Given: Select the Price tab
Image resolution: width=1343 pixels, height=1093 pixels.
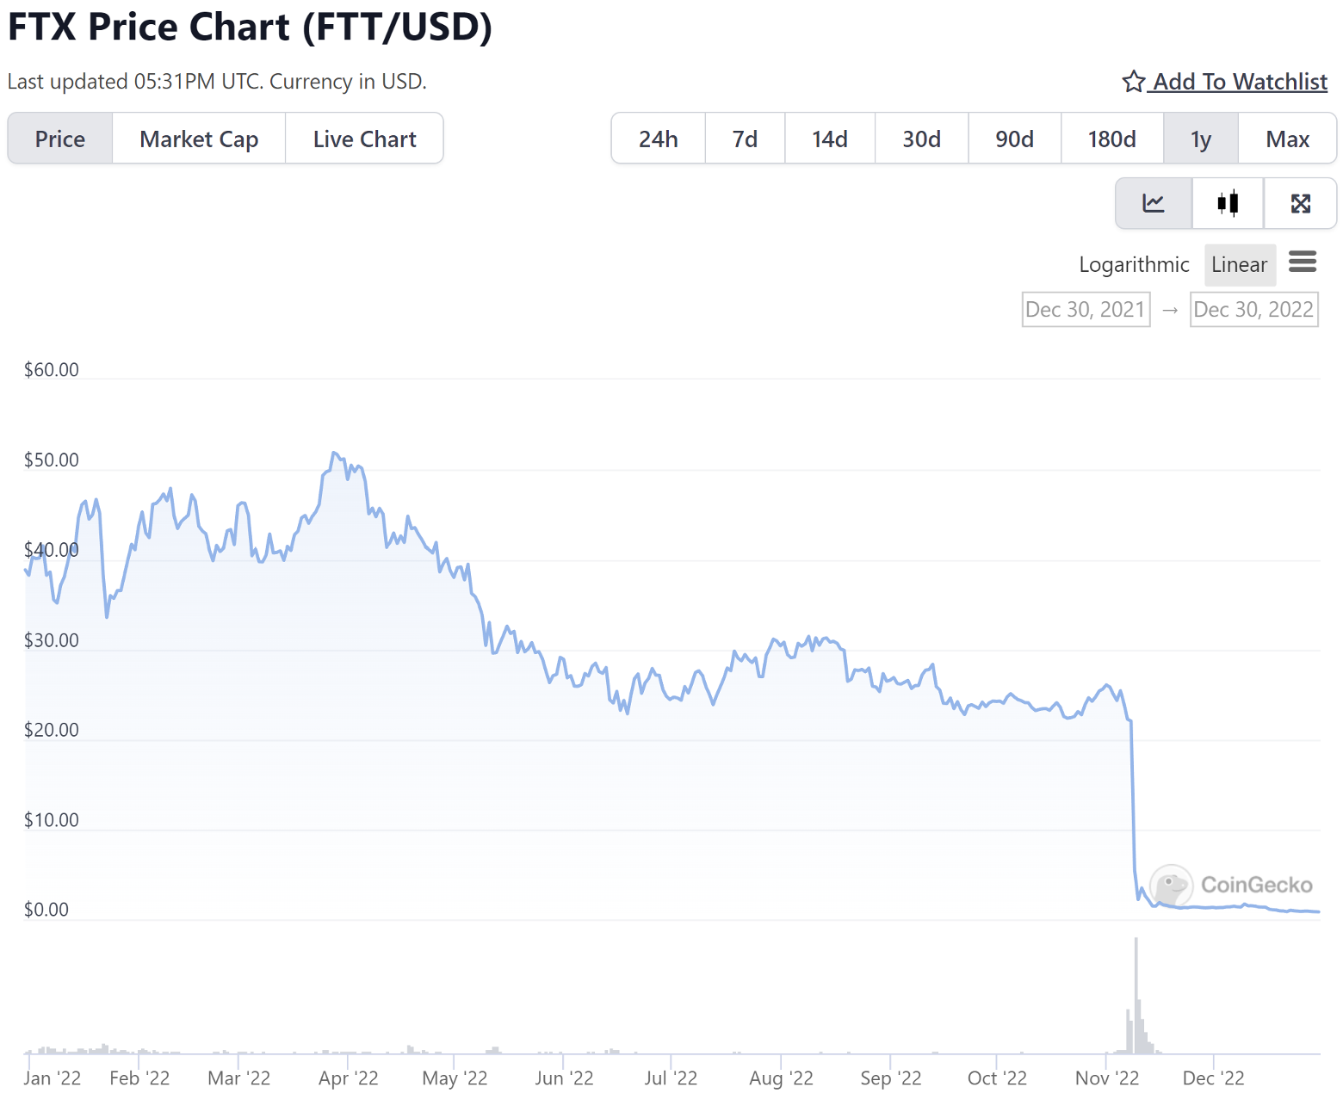Looking at the screenshot, I should click(60, 139).
